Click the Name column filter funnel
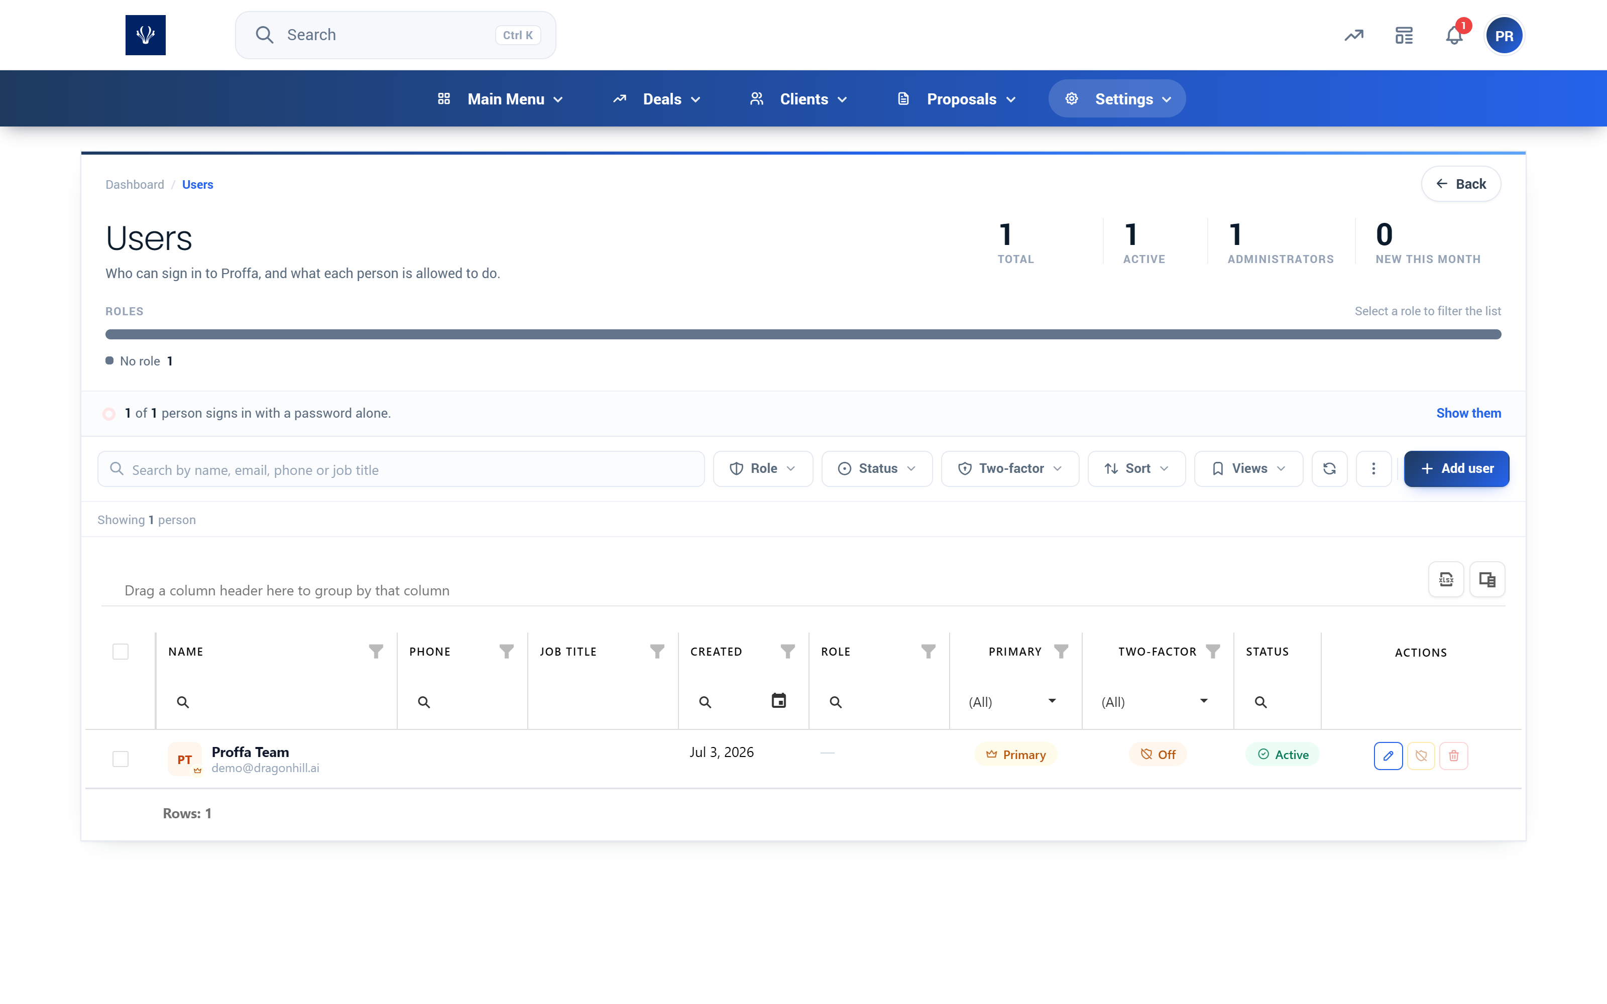Image resolution: width=1607 pixels, height=1004 pixels. click(x=376, y=652)
